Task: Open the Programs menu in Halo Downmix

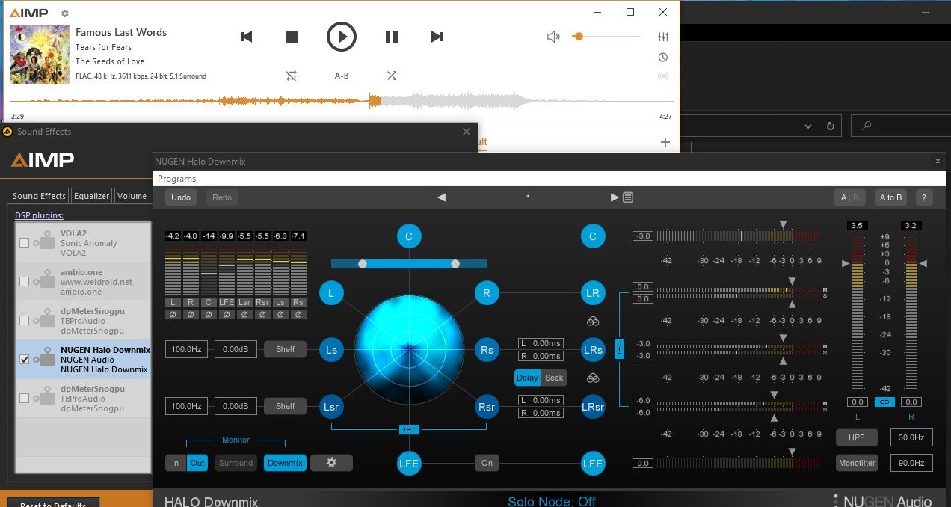Action: (x=176, y=179)
